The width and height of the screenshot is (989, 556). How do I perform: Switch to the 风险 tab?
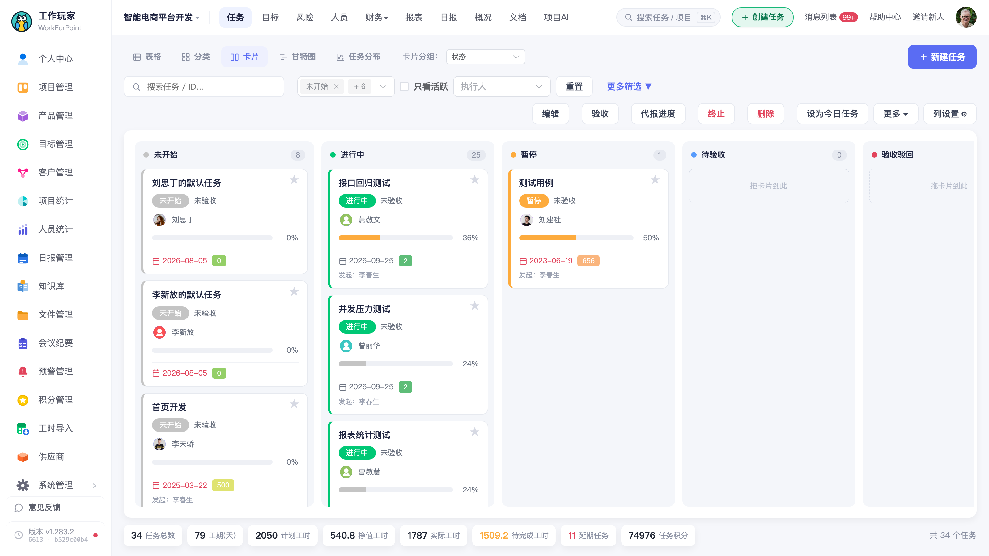pyautogui.click(x=305, y=17)
